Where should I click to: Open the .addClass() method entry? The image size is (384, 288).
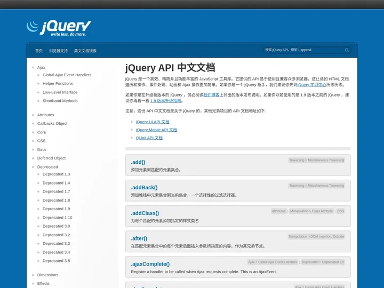(145, 213)
